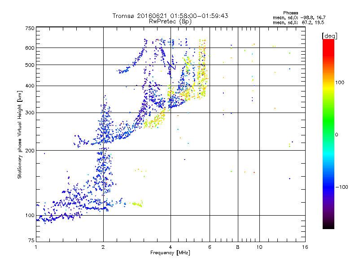Click the 'RwPretec (8p)' subtitle
Image resolution: width=359 pixels, height=269 pixels.
[170, 22]
